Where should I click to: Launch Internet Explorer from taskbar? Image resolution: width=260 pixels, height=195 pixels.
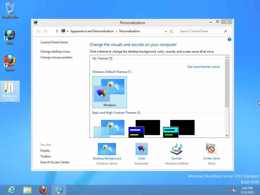pyautogui.click(x=12, y=190)
